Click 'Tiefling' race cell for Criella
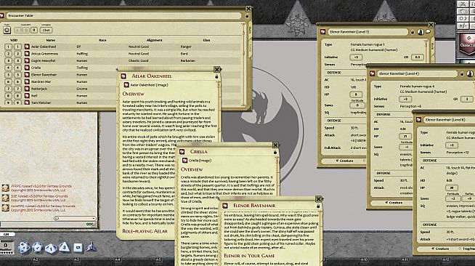This screenshot has height=266, width=475. [x=82, y=68]
